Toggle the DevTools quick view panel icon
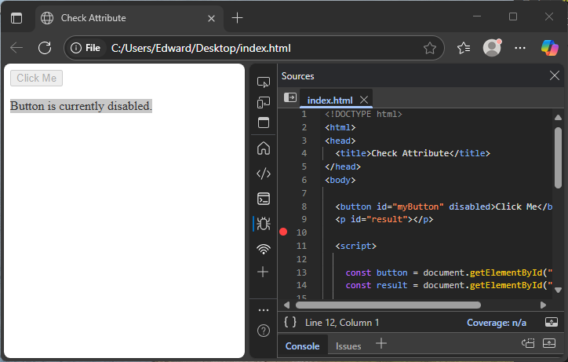The height and width of the screenshot is (362, 568). coord(264,122)
